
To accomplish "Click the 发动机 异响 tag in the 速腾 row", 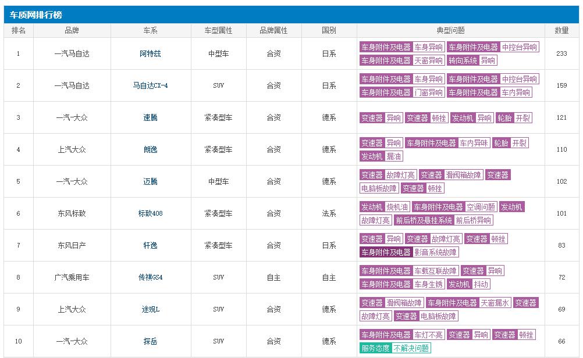I will point(472,118).
